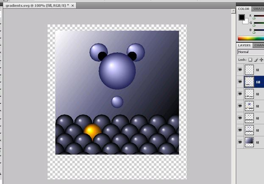Toggle eye of fill layer just below the highlighted layer
The image size is (264, 184).
coord(240,94)
